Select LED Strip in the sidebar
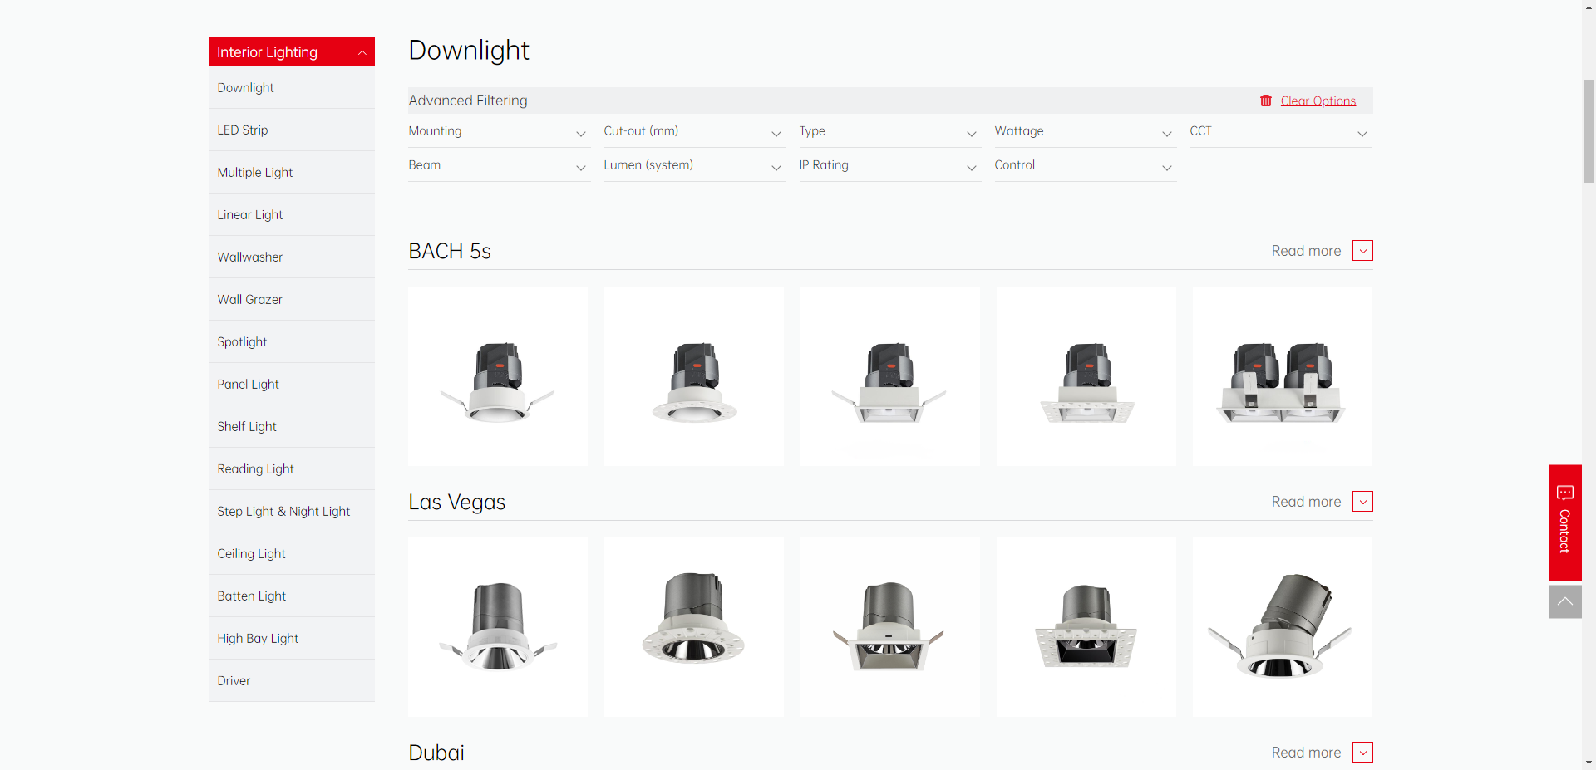The image size is (1596, 770). point(243,130)
